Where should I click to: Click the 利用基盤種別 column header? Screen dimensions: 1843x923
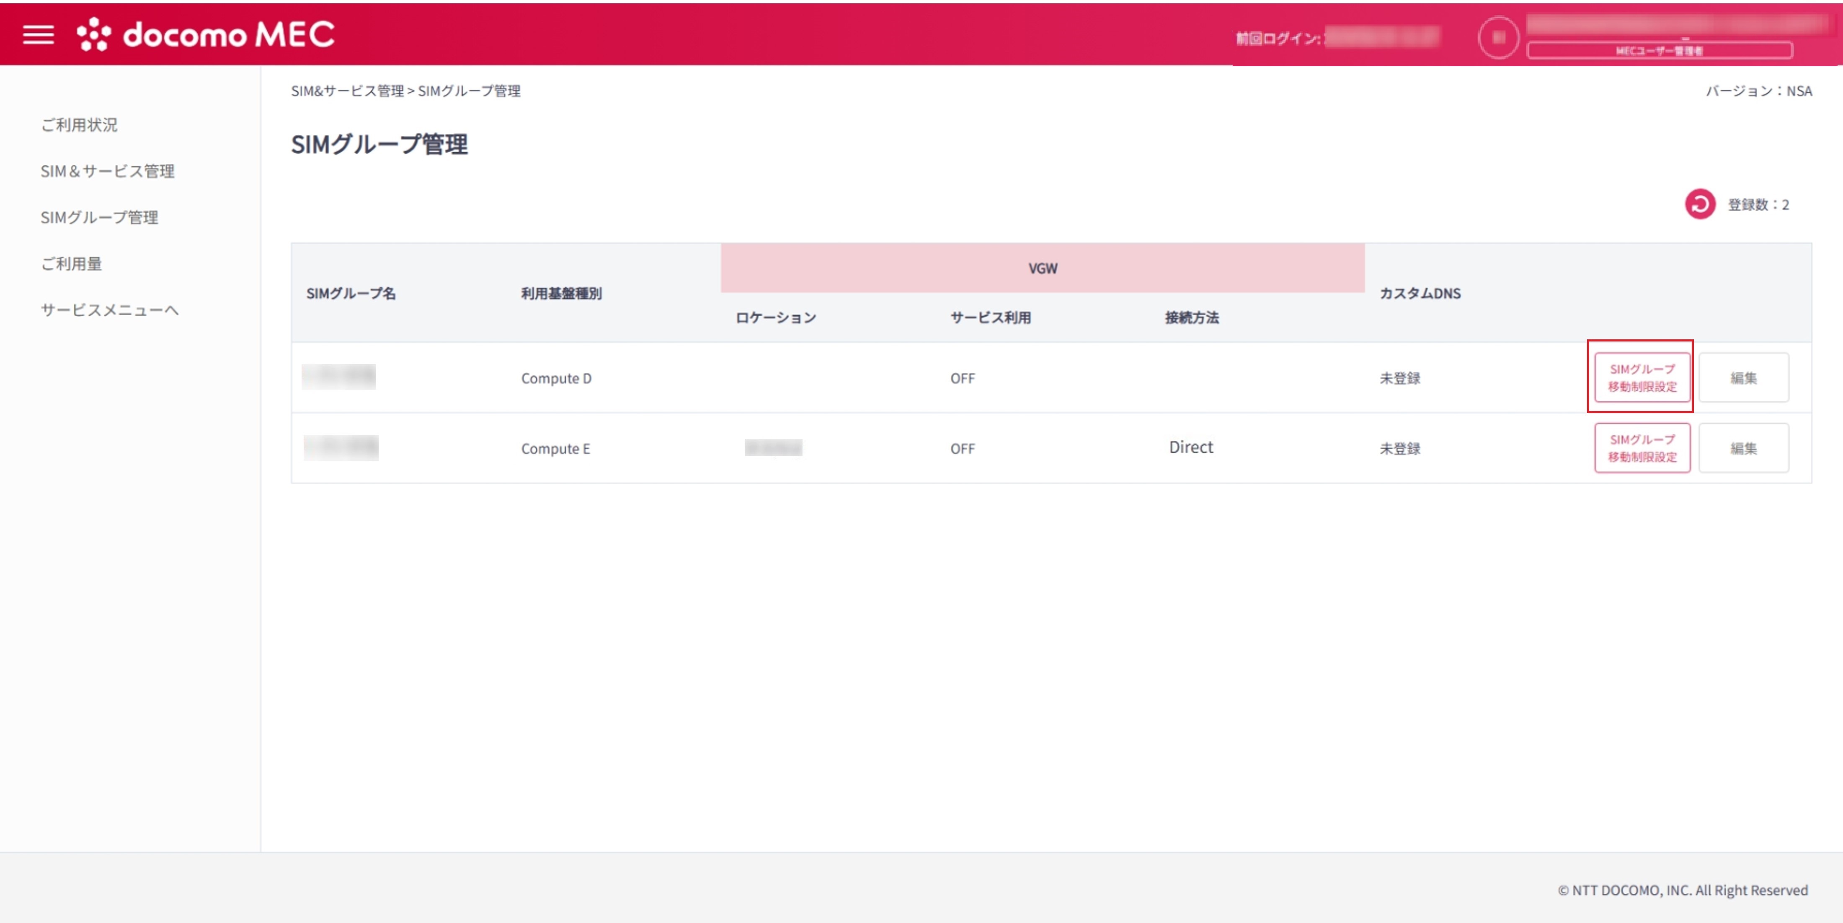561,293
